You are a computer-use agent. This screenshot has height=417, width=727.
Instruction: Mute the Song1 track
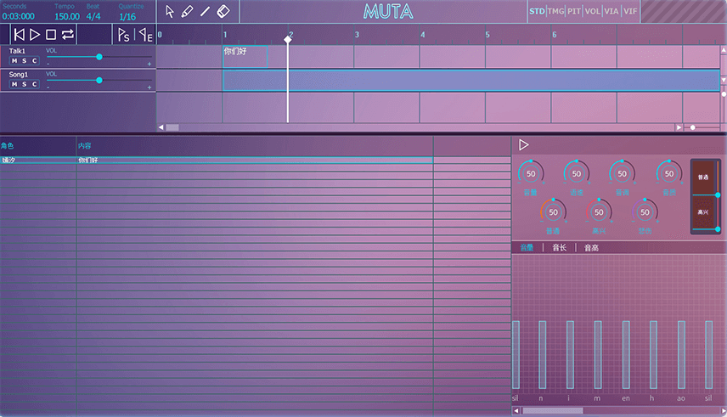coord(14,84)
